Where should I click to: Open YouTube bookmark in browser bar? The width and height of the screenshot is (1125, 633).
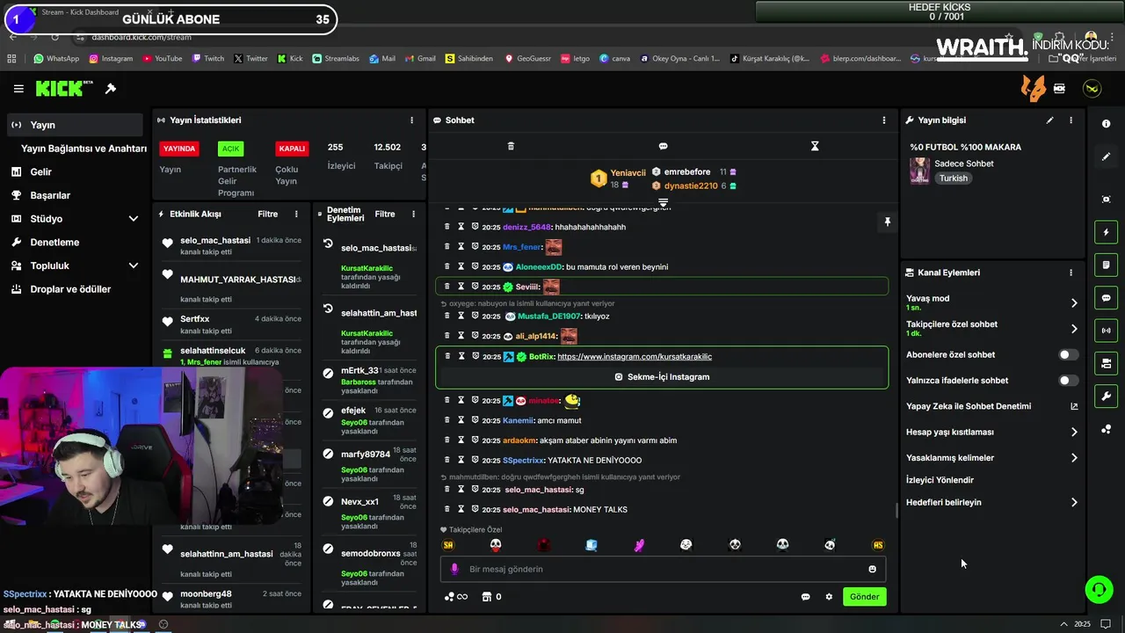click(162, 59)
